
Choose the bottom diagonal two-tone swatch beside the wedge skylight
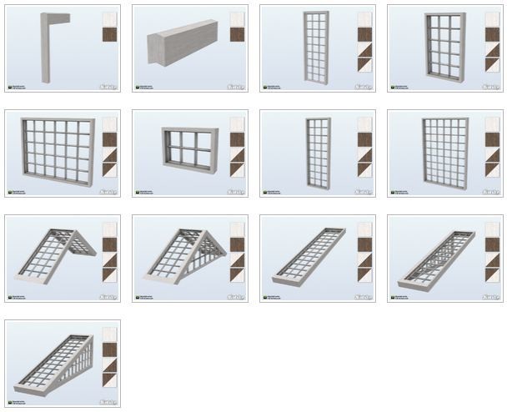[x=109, y=380]
